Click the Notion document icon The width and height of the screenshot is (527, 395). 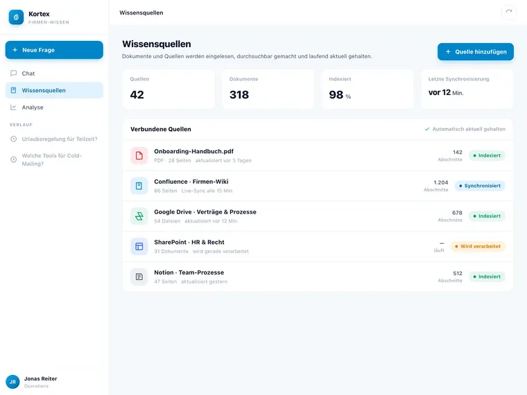pos(139,276)
